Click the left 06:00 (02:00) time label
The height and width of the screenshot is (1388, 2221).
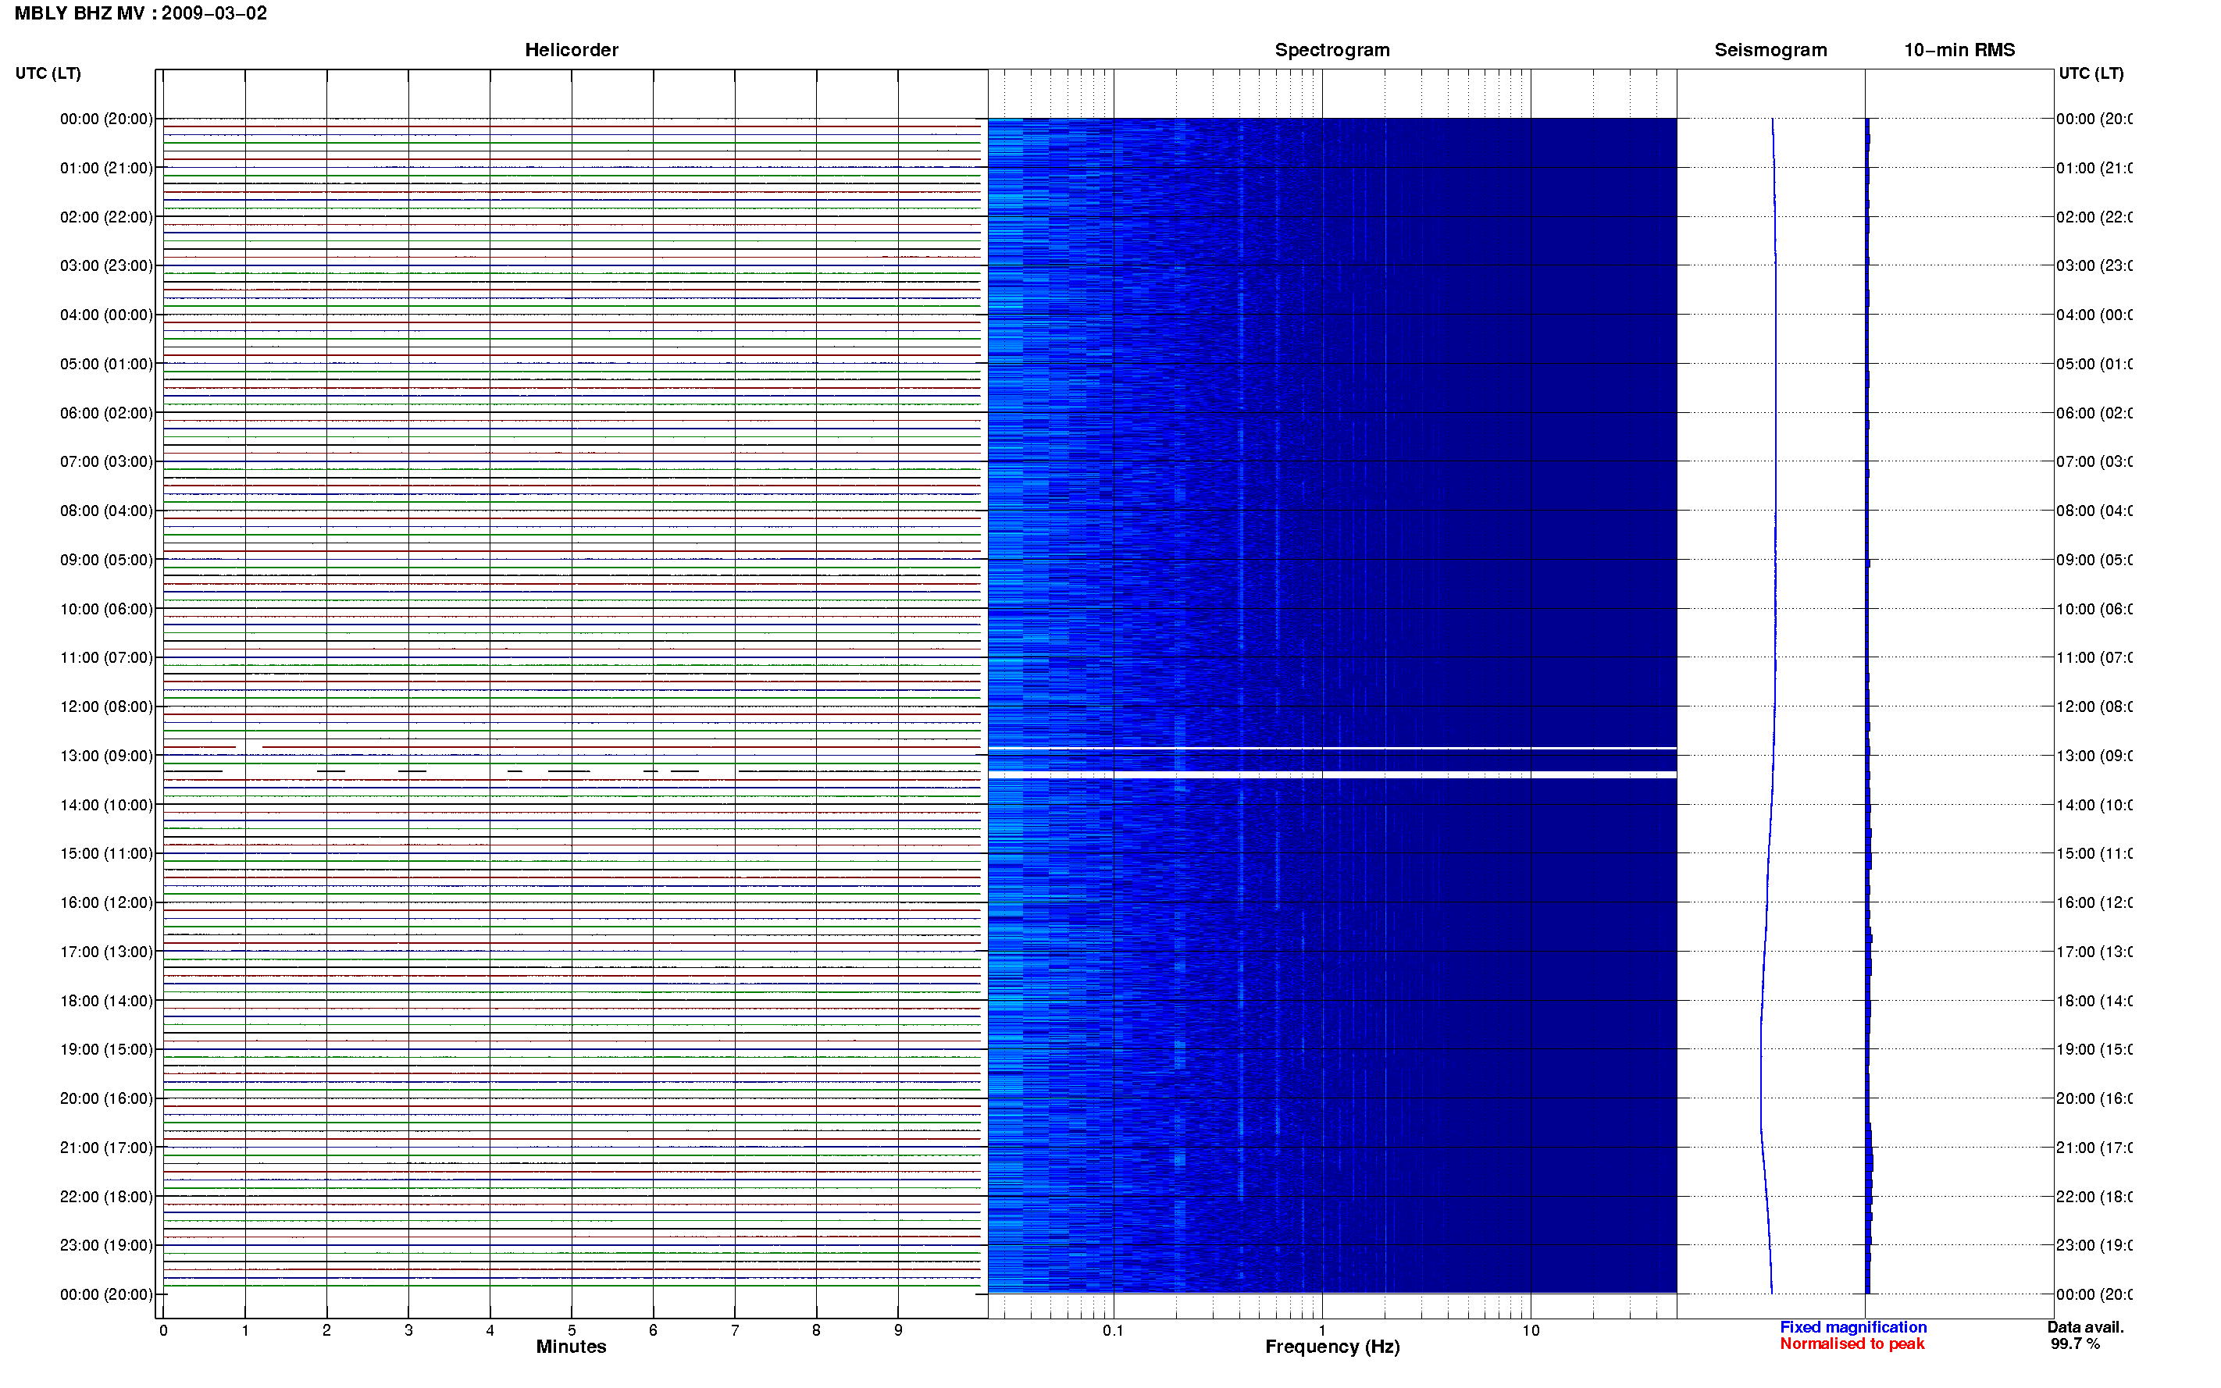point(106,413)
